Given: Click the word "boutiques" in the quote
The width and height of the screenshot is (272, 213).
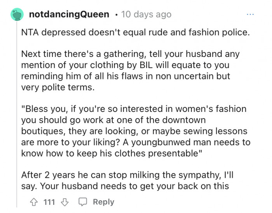Looking at the screenshot, I should [40, 131].
